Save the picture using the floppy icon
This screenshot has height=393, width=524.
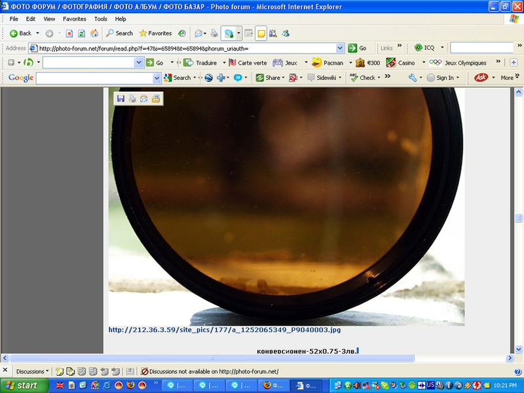(120, 99)
